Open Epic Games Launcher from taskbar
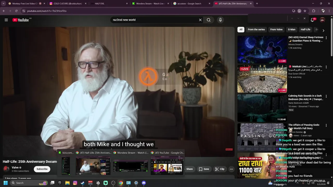The width and height of the screenshot is (333, 187). [x=60, y=183]
